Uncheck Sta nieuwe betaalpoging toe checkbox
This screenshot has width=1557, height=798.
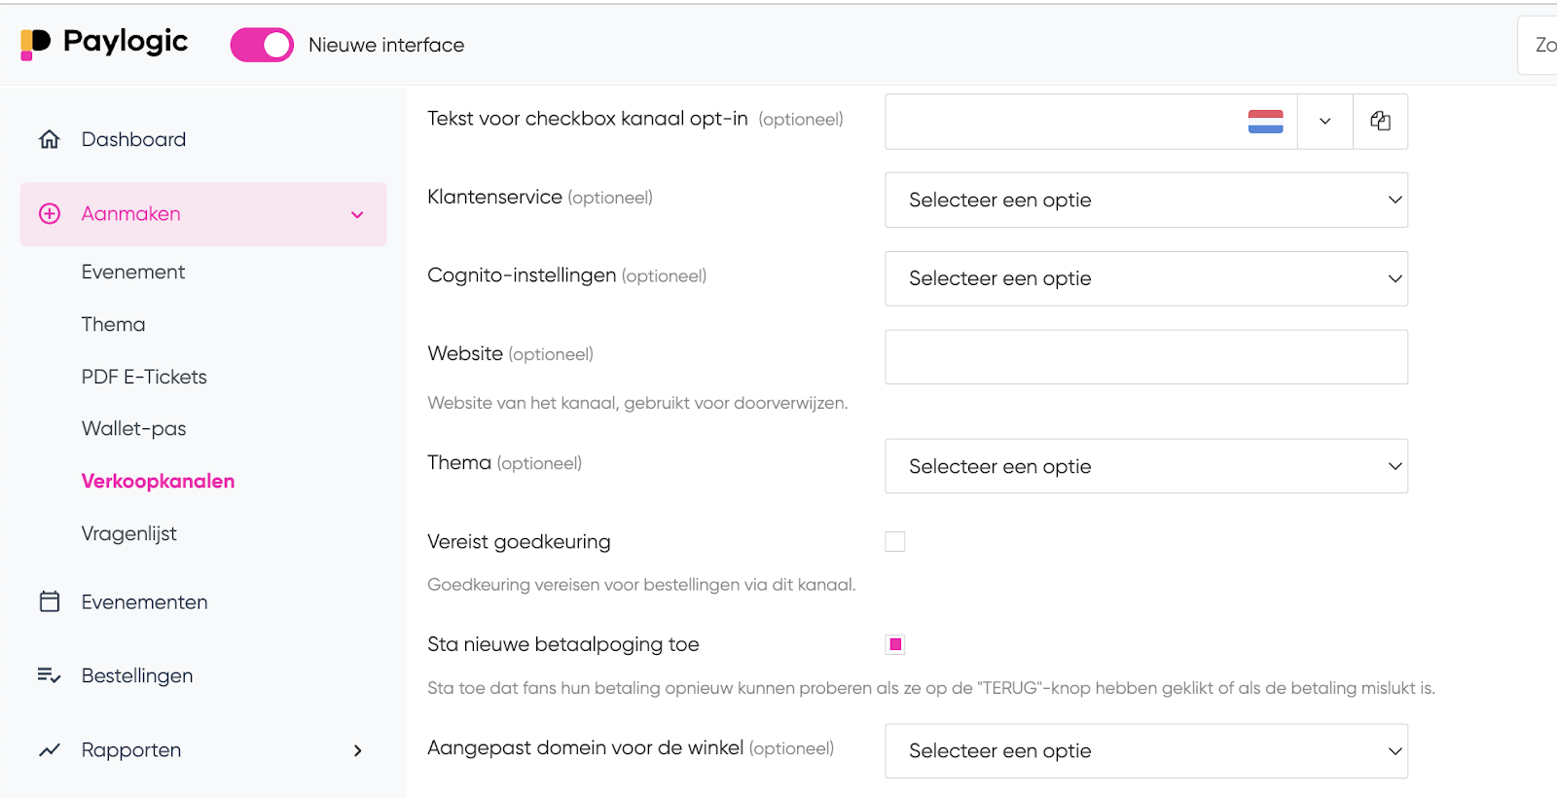coord(895,644)
